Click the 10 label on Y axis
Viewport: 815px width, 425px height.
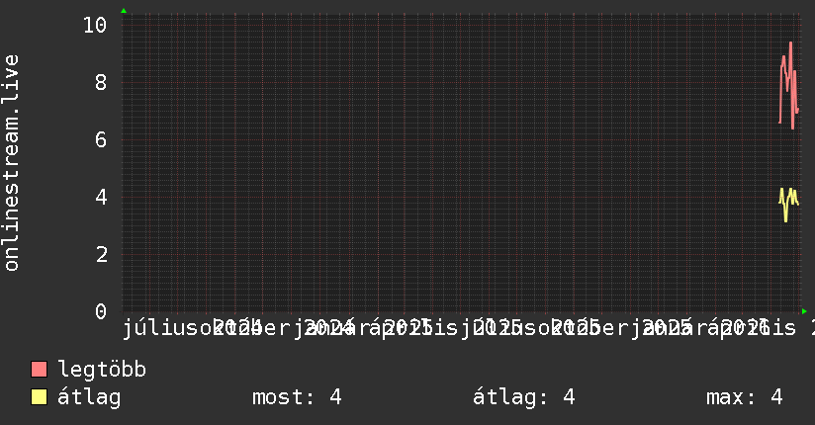click(95, 25)
